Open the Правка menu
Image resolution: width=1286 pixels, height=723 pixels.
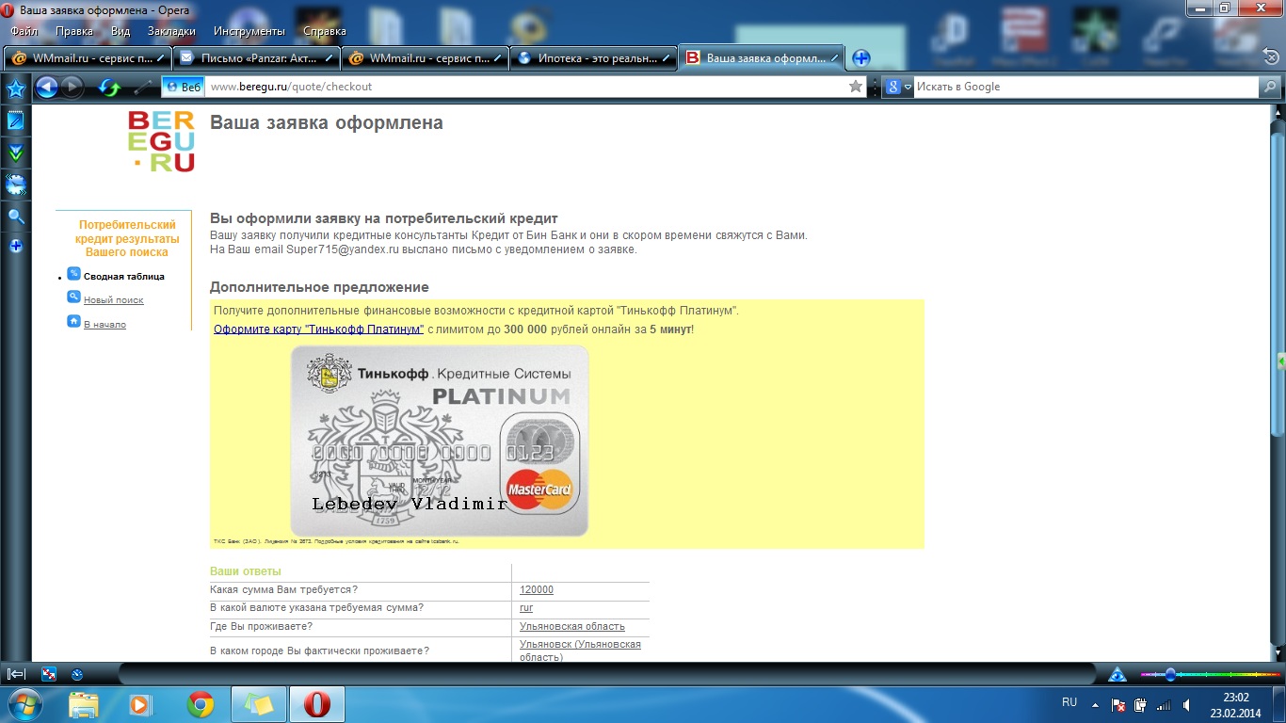[x=74, y=31]
